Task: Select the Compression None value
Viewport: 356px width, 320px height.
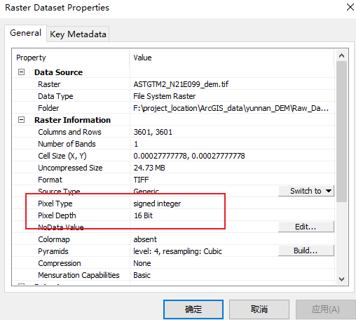Action: point(142,263)
